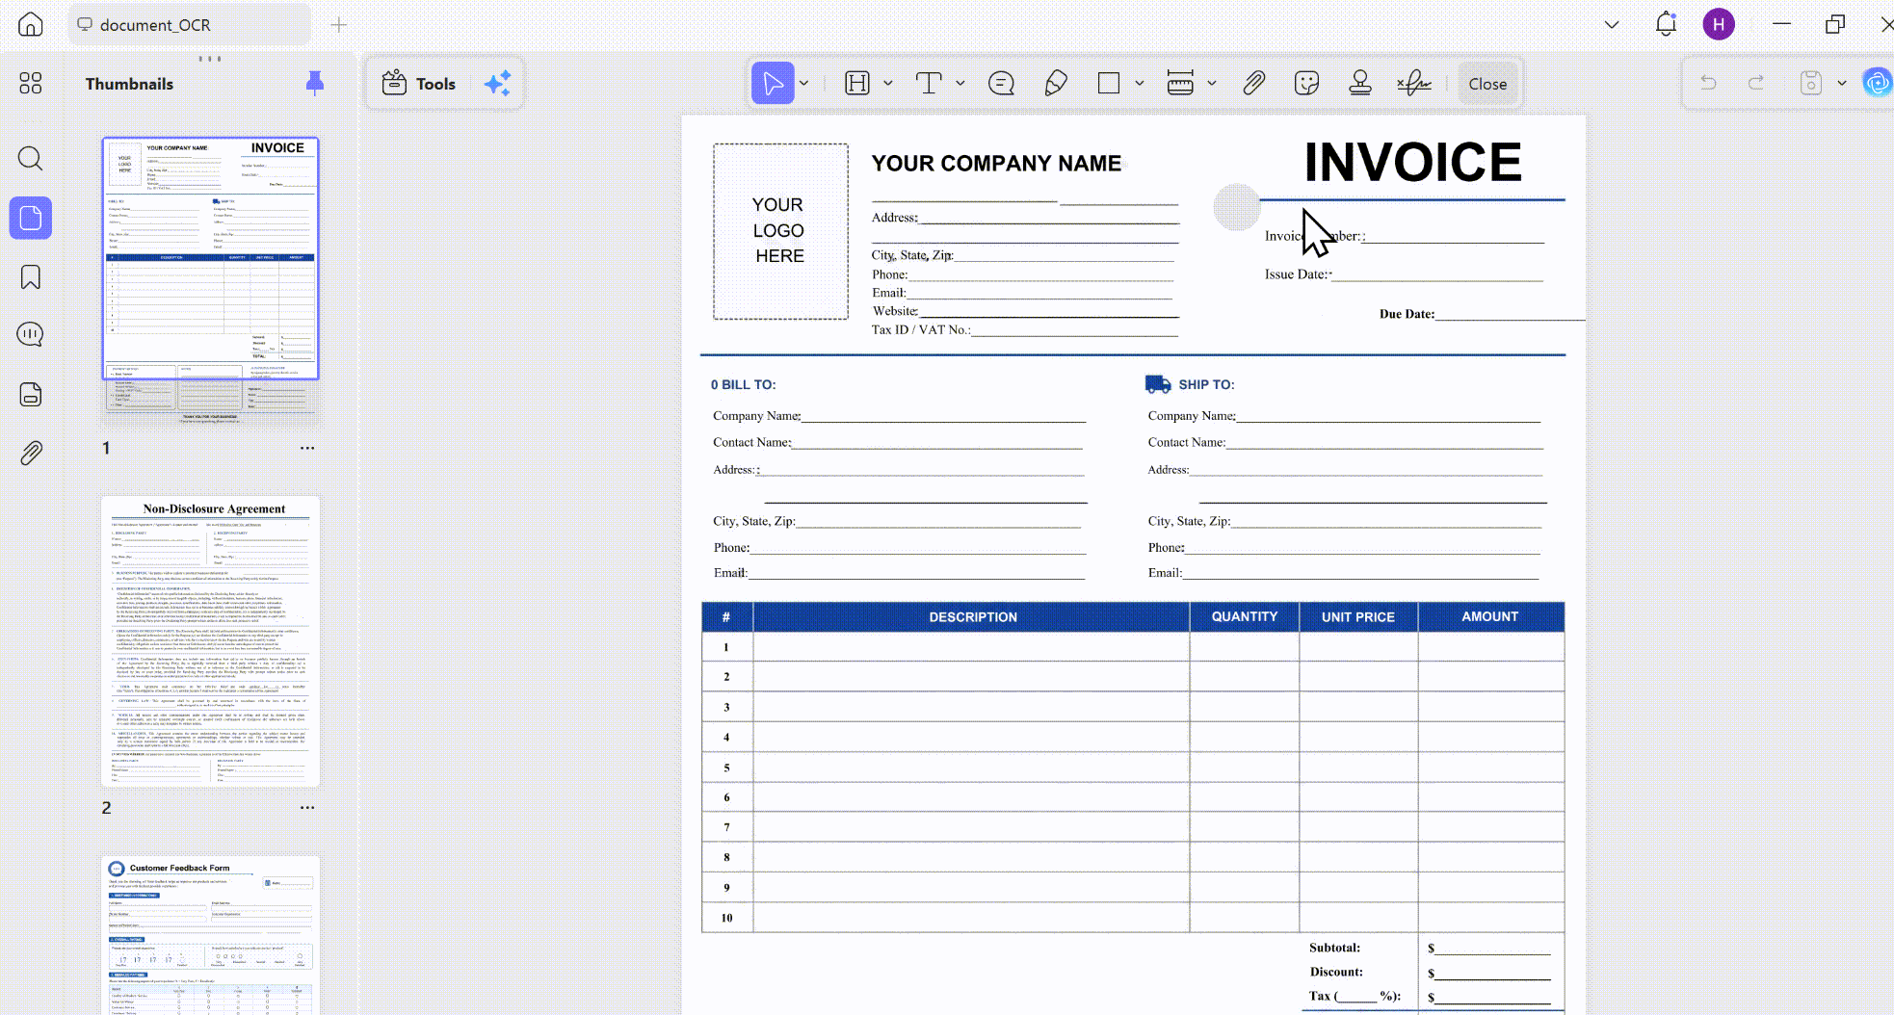Select the pencil drawing tool
The height and width of the screenshot is (1015, 1894).
point(1056,84)
